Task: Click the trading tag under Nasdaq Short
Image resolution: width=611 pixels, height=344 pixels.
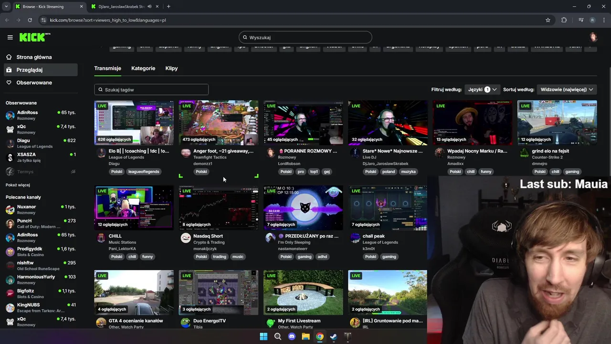Action: (220, 257)
